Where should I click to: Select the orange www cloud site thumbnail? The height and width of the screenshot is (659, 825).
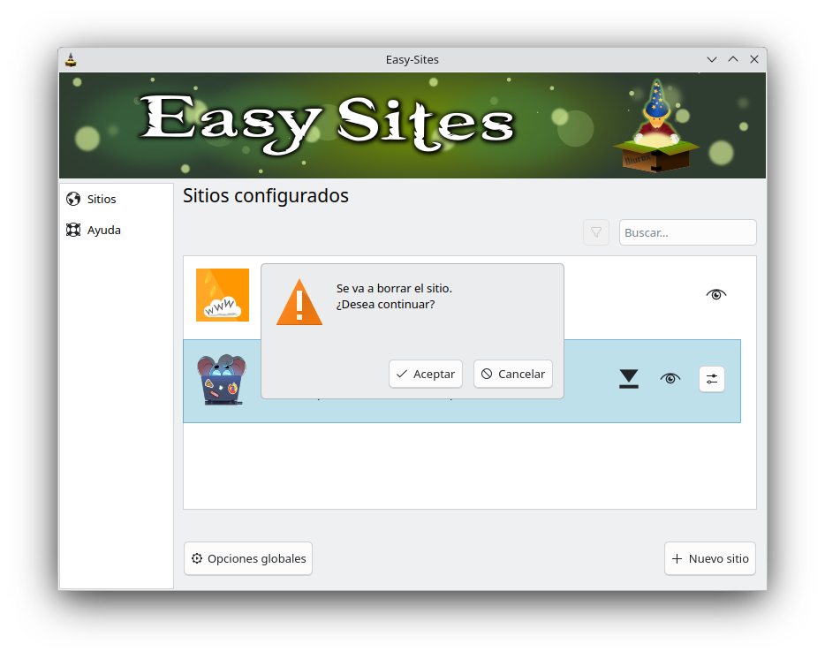point(223,295)
